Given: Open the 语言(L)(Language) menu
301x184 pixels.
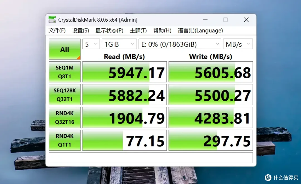Looking at the screenshot, I should click(x=200, y=31).
